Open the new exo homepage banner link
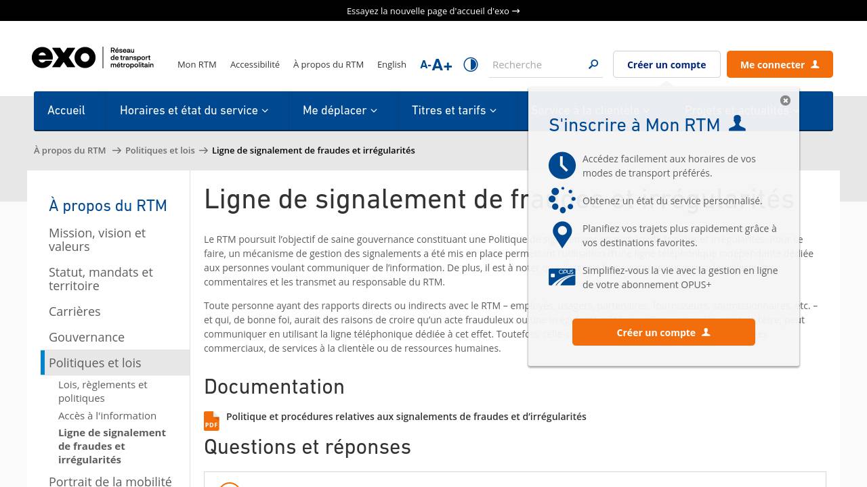 point(433,11)
